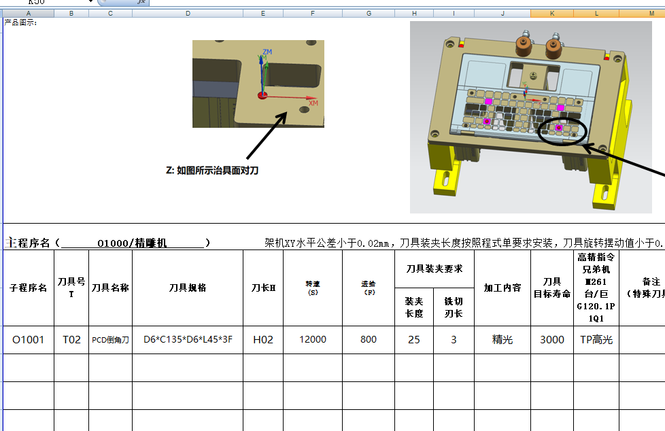Click the tool spec cell D6*C135*D6*L45*3F
This screenshot has height=431, width=665.
tap(188, 340)
